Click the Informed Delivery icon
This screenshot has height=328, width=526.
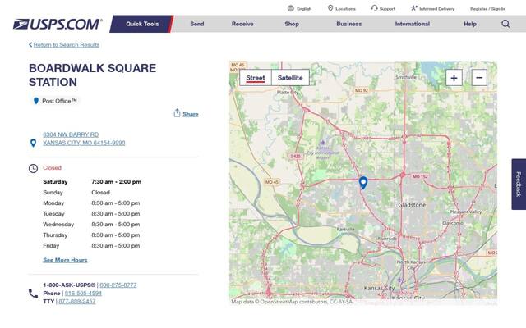(414, 8)
